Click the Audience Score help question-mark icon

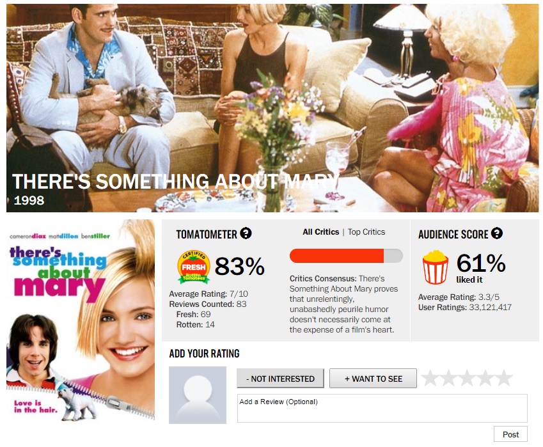tap(497, 233)
